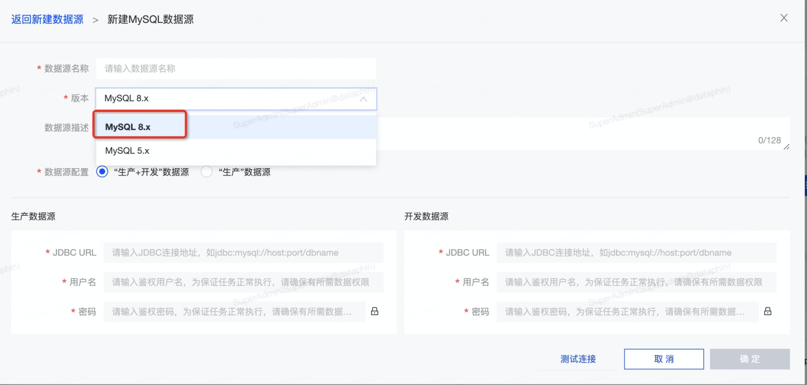This screenshot has height=385, width=807.
Task: Click the description textarea resize handle
Action: [x=787, y=147]
